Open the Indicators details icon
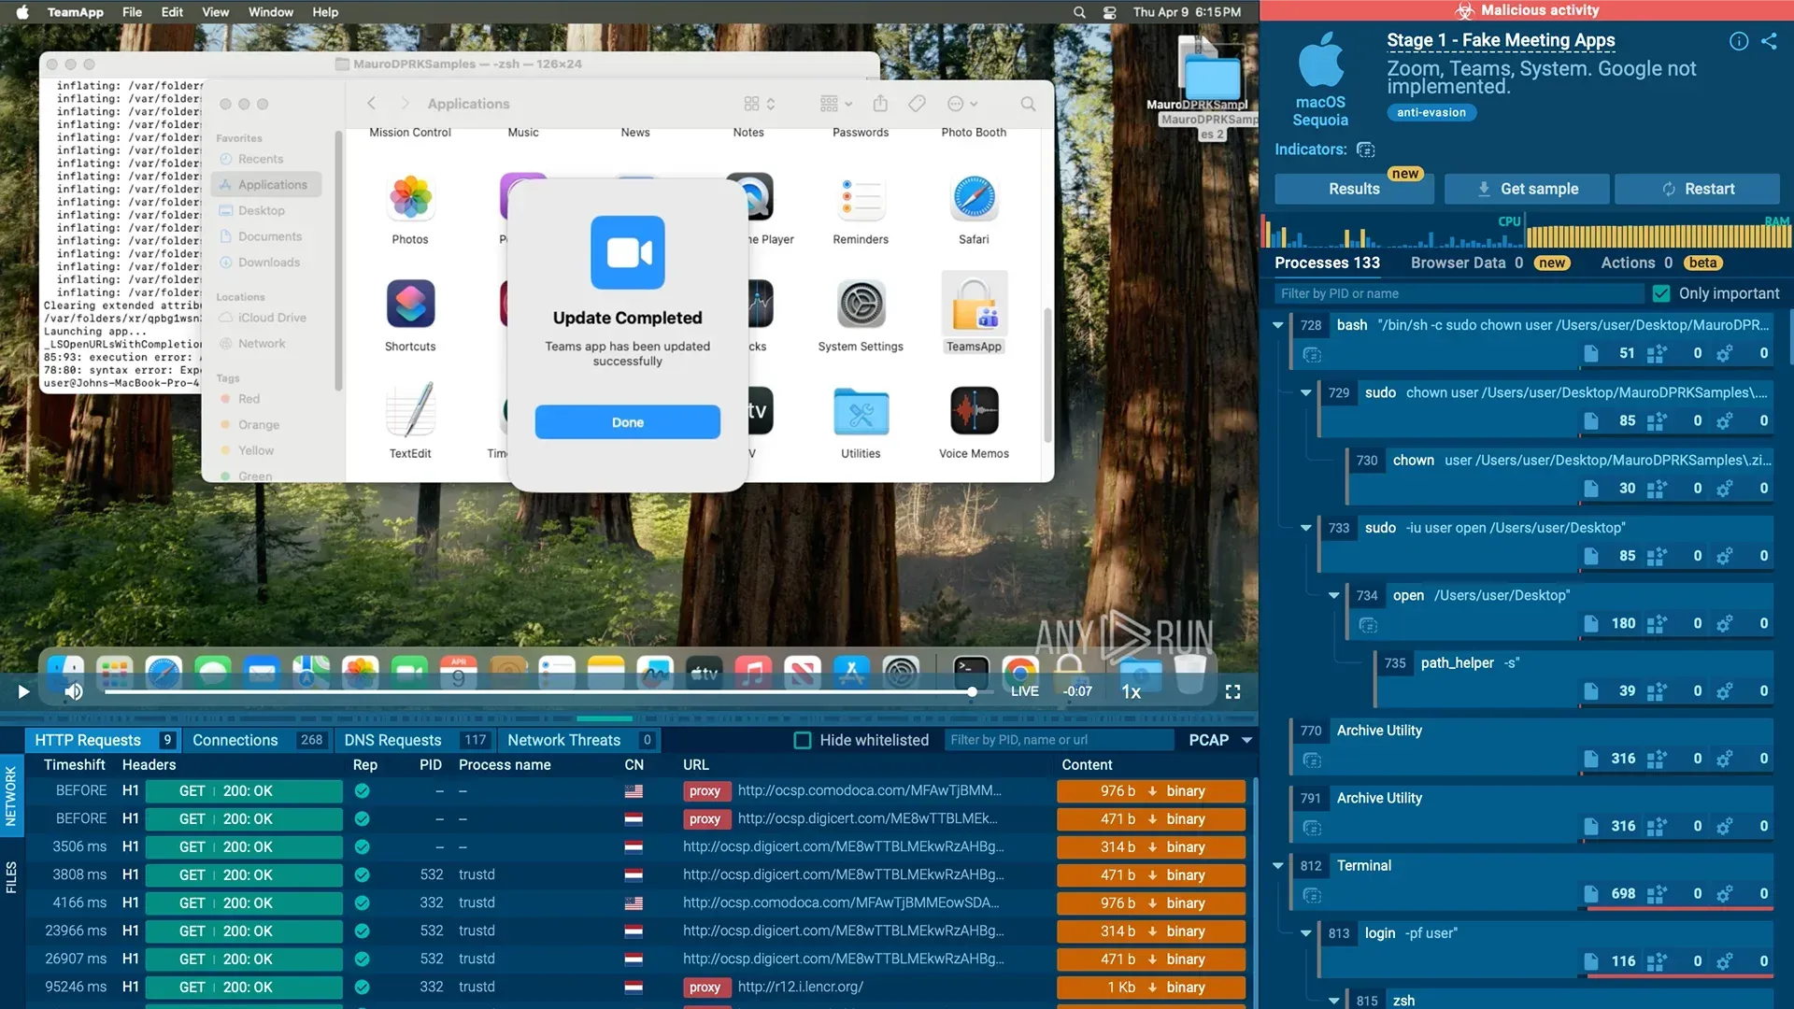The width and height of the screenshot is (1794, 1009). (1365, 149)
